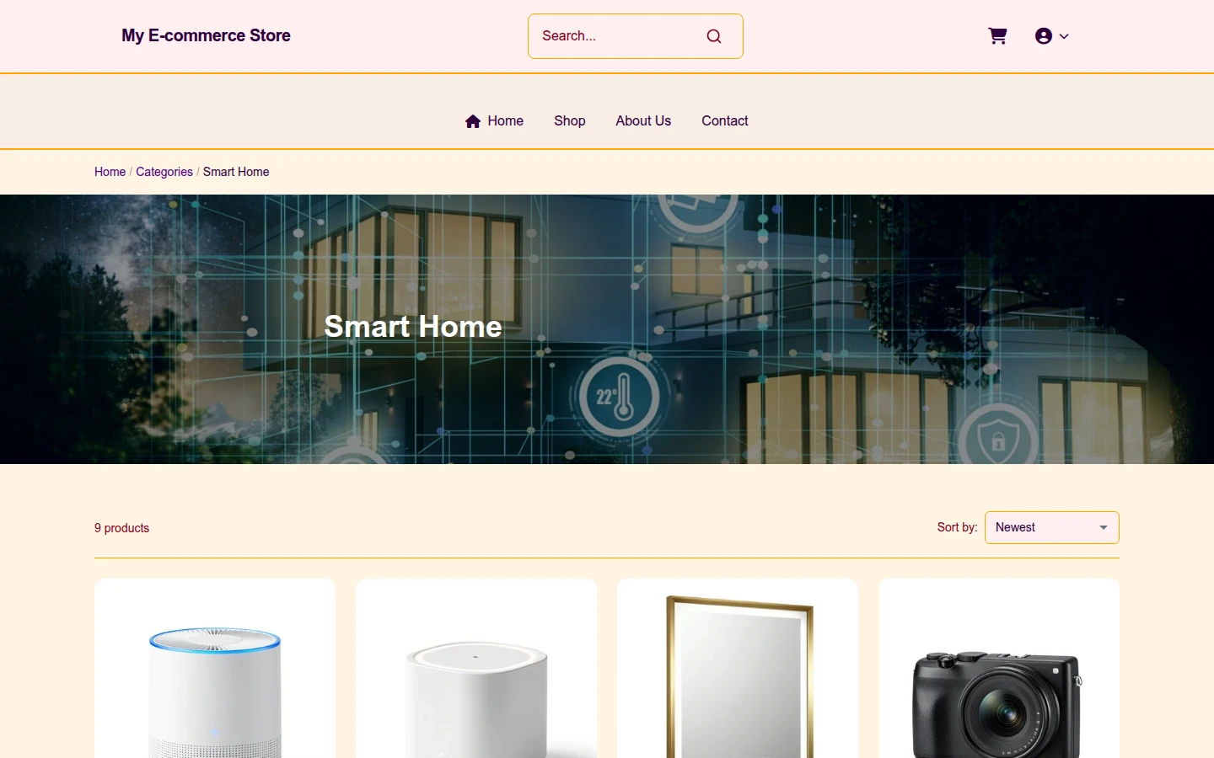The width and height of the screenshot is (1214, 758).
Task: Click the search magnifier icon
Action: tap(714, 36)
